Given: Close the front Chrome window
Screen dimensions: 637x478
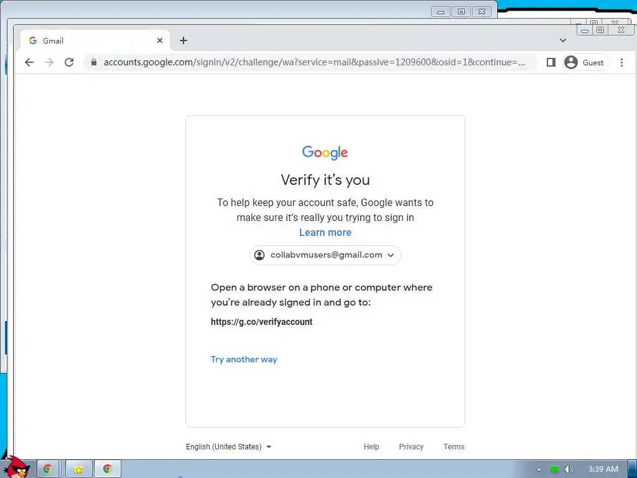Looking at the screenshot, I should point(621,30).
